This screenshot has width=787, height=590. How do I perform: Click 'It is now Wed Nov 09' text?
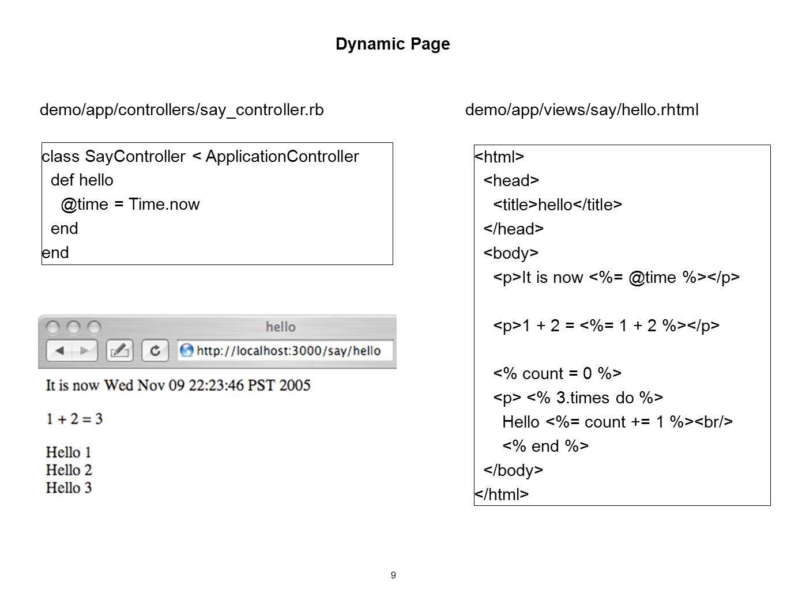tap(178, 385)
